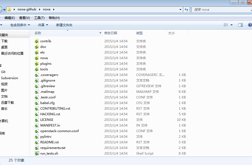Open the Subversion library in sidebar

click(x=10, y=78)
